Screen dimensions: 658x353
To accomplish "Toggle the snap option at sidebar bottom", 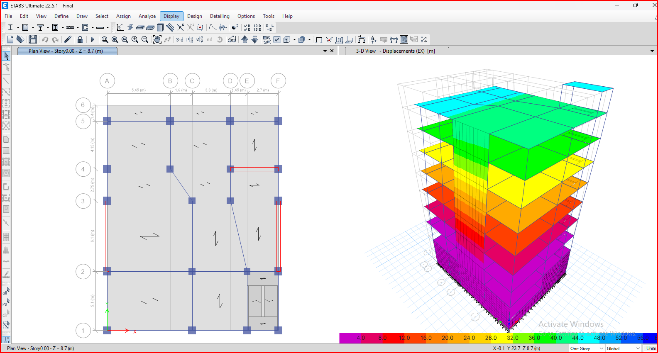I will click(6, 339).
